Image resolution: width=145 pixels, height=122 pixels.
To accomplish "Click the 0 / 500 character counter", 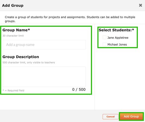I will (79, 89).
